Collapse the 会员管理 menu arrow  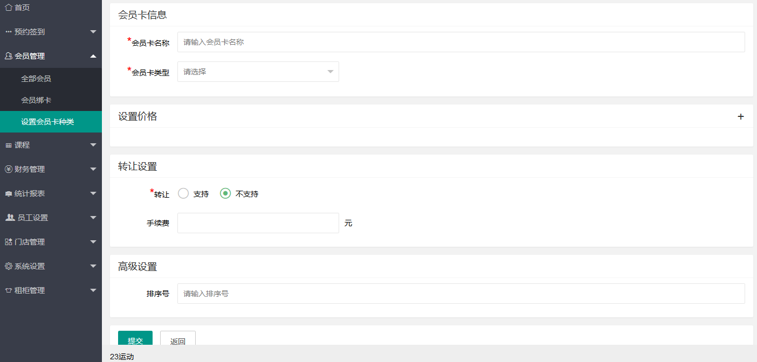point(93,56)
